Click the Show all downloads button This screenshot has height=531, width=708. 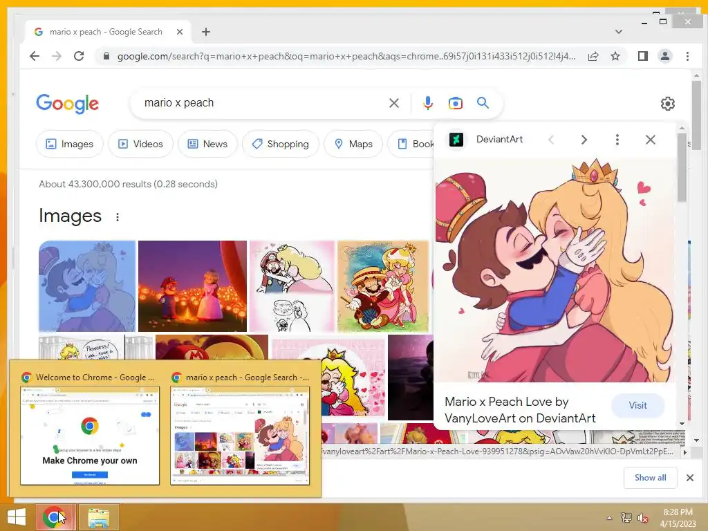tap(650, 478)
